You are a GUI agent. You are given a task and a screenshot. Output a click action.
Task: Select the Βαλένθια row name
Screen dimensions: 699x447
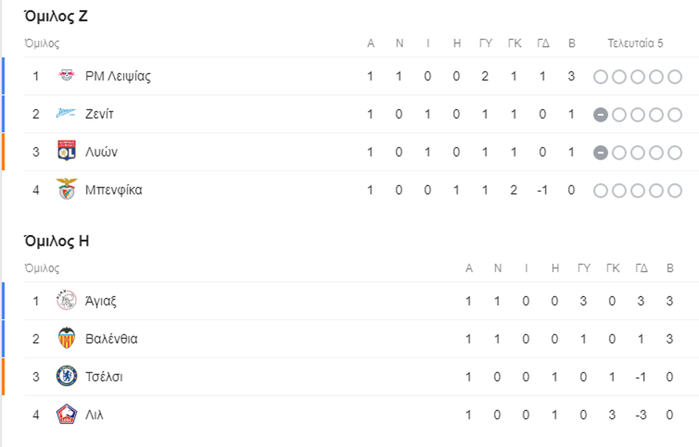click(111, 339)
